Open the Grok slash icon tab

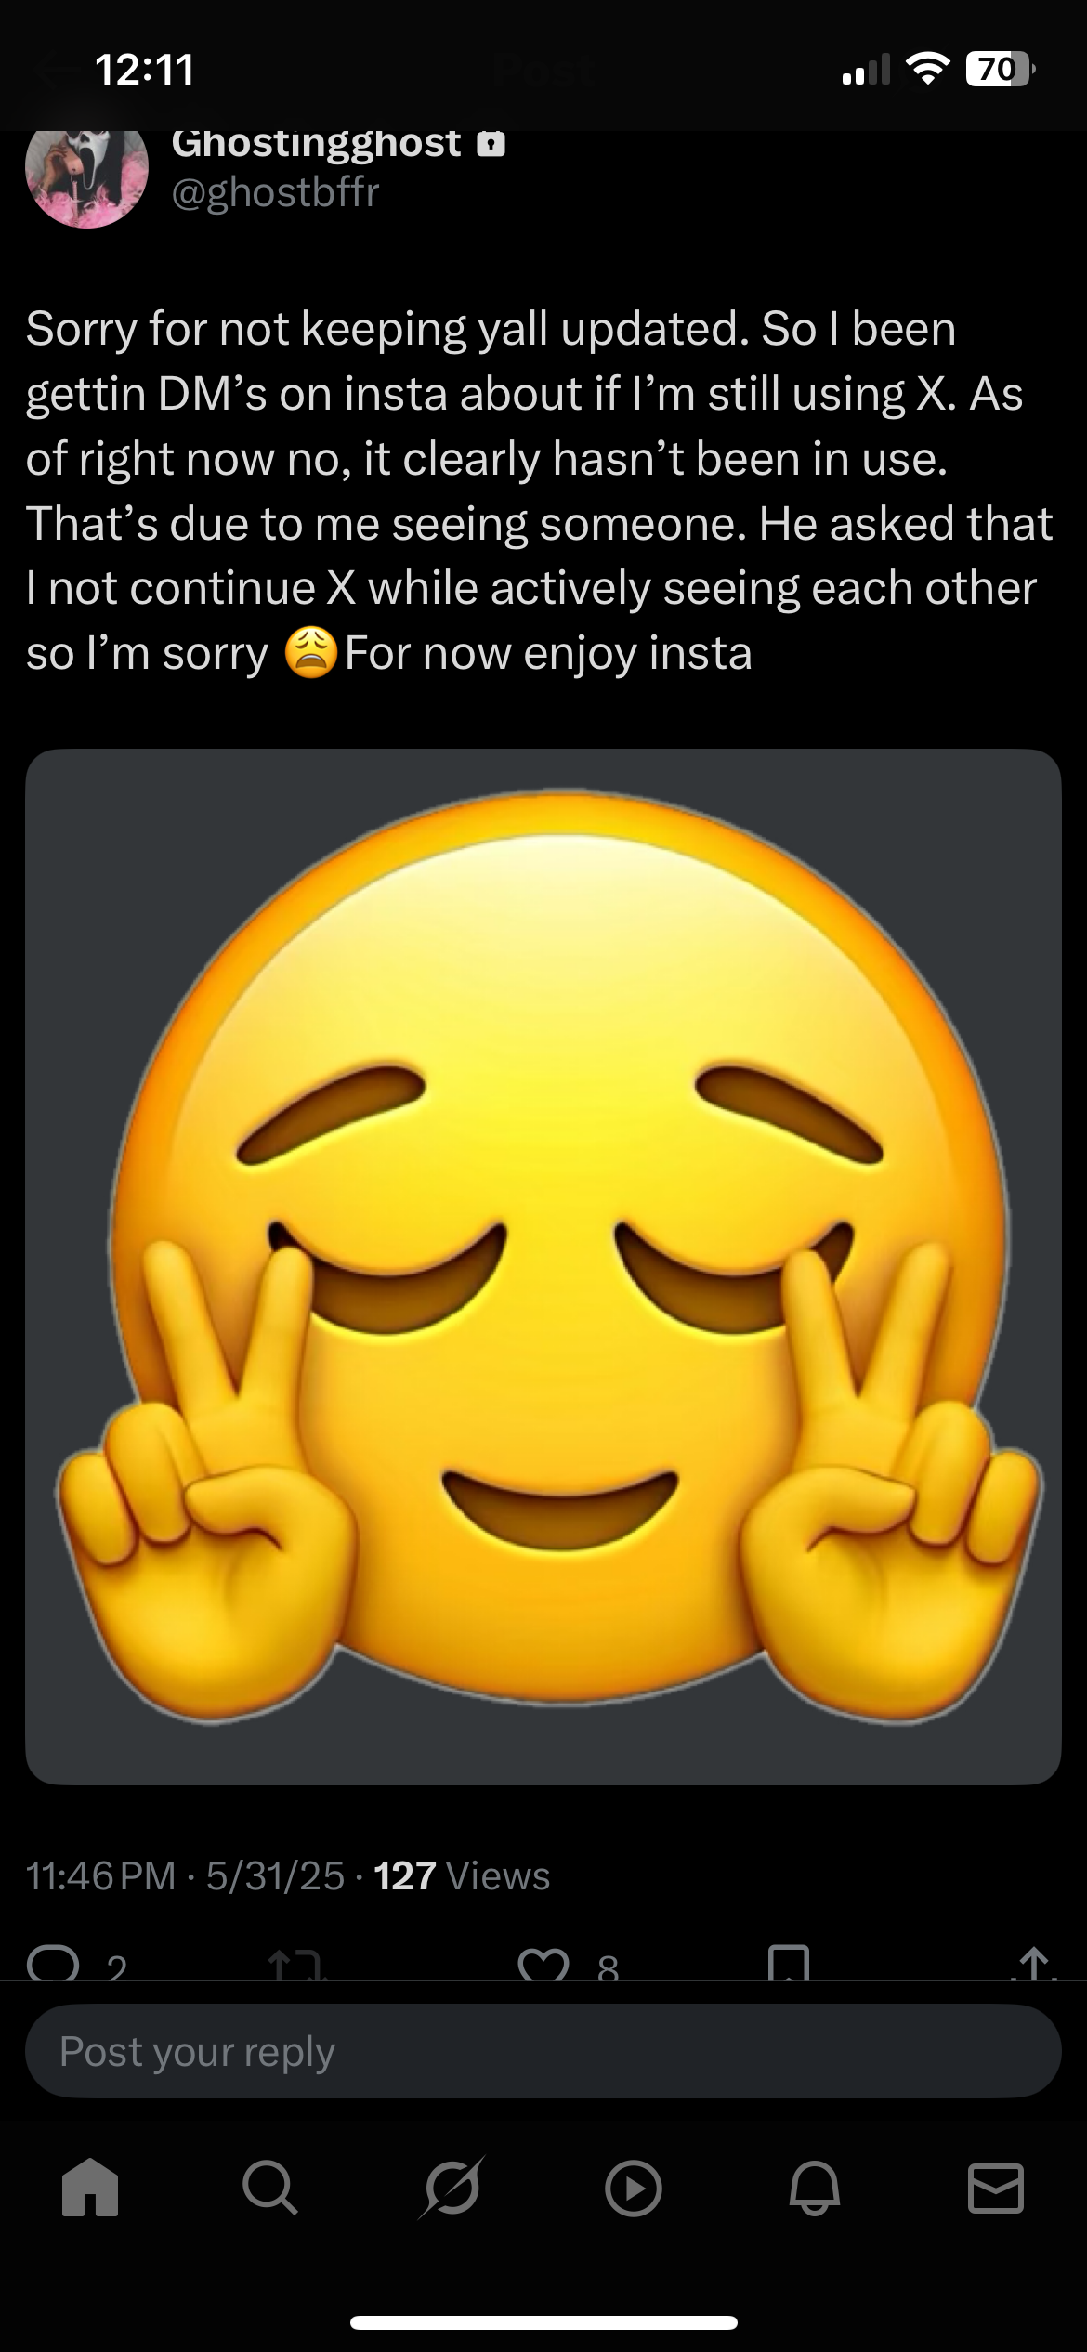(x=452, y=2188)
